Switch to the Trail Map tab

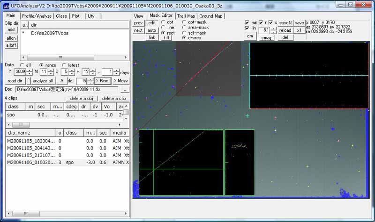click(186, 16)
